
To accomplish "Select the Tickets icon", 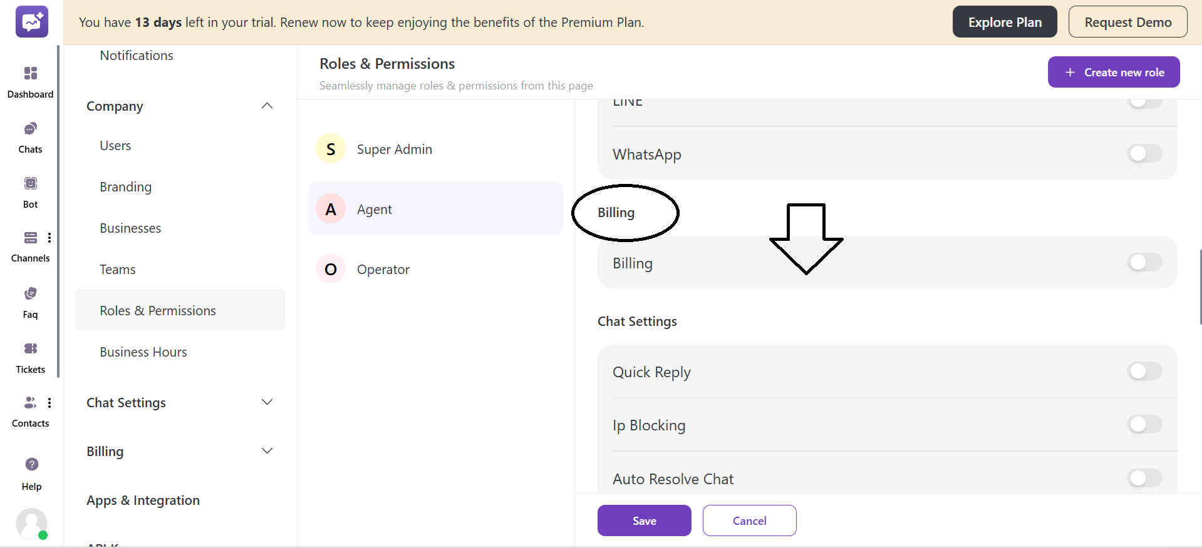I will [30, 357].
